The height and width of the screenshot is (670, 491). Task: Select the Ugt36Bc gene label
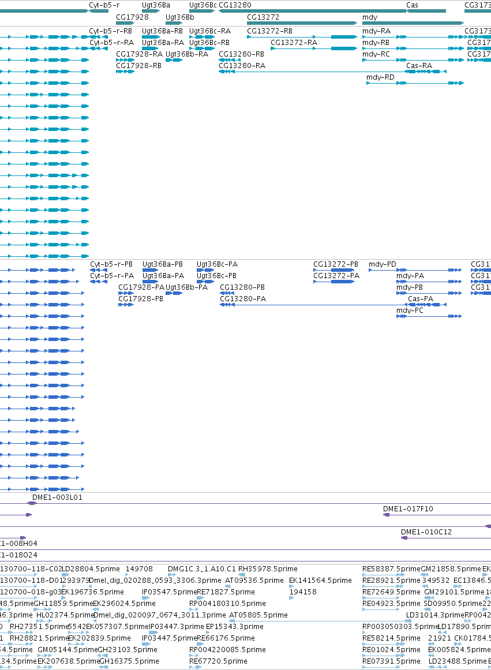tap(203, 5)
